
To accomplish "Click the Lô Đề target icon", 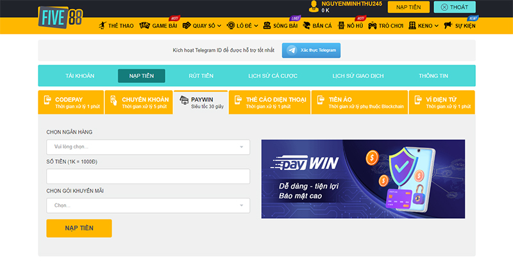I will tap(231, 26).
